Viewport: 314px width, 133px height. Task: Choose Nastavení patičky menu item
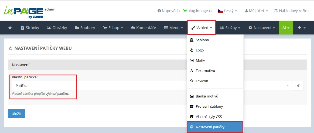coord(210,127)
